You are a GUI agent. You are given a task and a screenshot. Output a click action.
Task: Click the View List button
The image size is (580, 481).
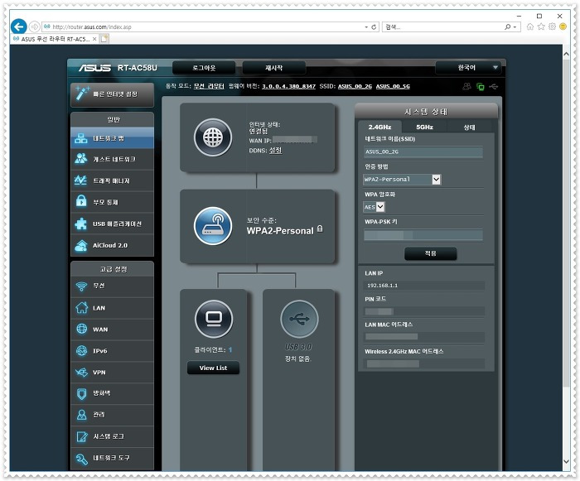[x=213, y=368]
